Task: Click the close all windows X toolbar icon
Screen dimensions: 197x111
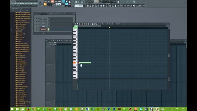Action: point(131,6)
